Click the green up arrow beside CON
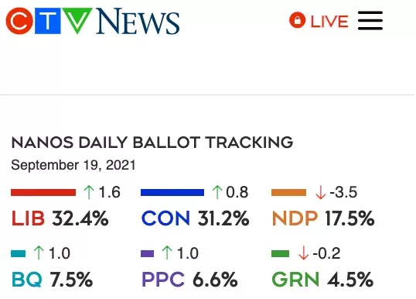Screen dimensions: 416x299 (x=217, y=192)
